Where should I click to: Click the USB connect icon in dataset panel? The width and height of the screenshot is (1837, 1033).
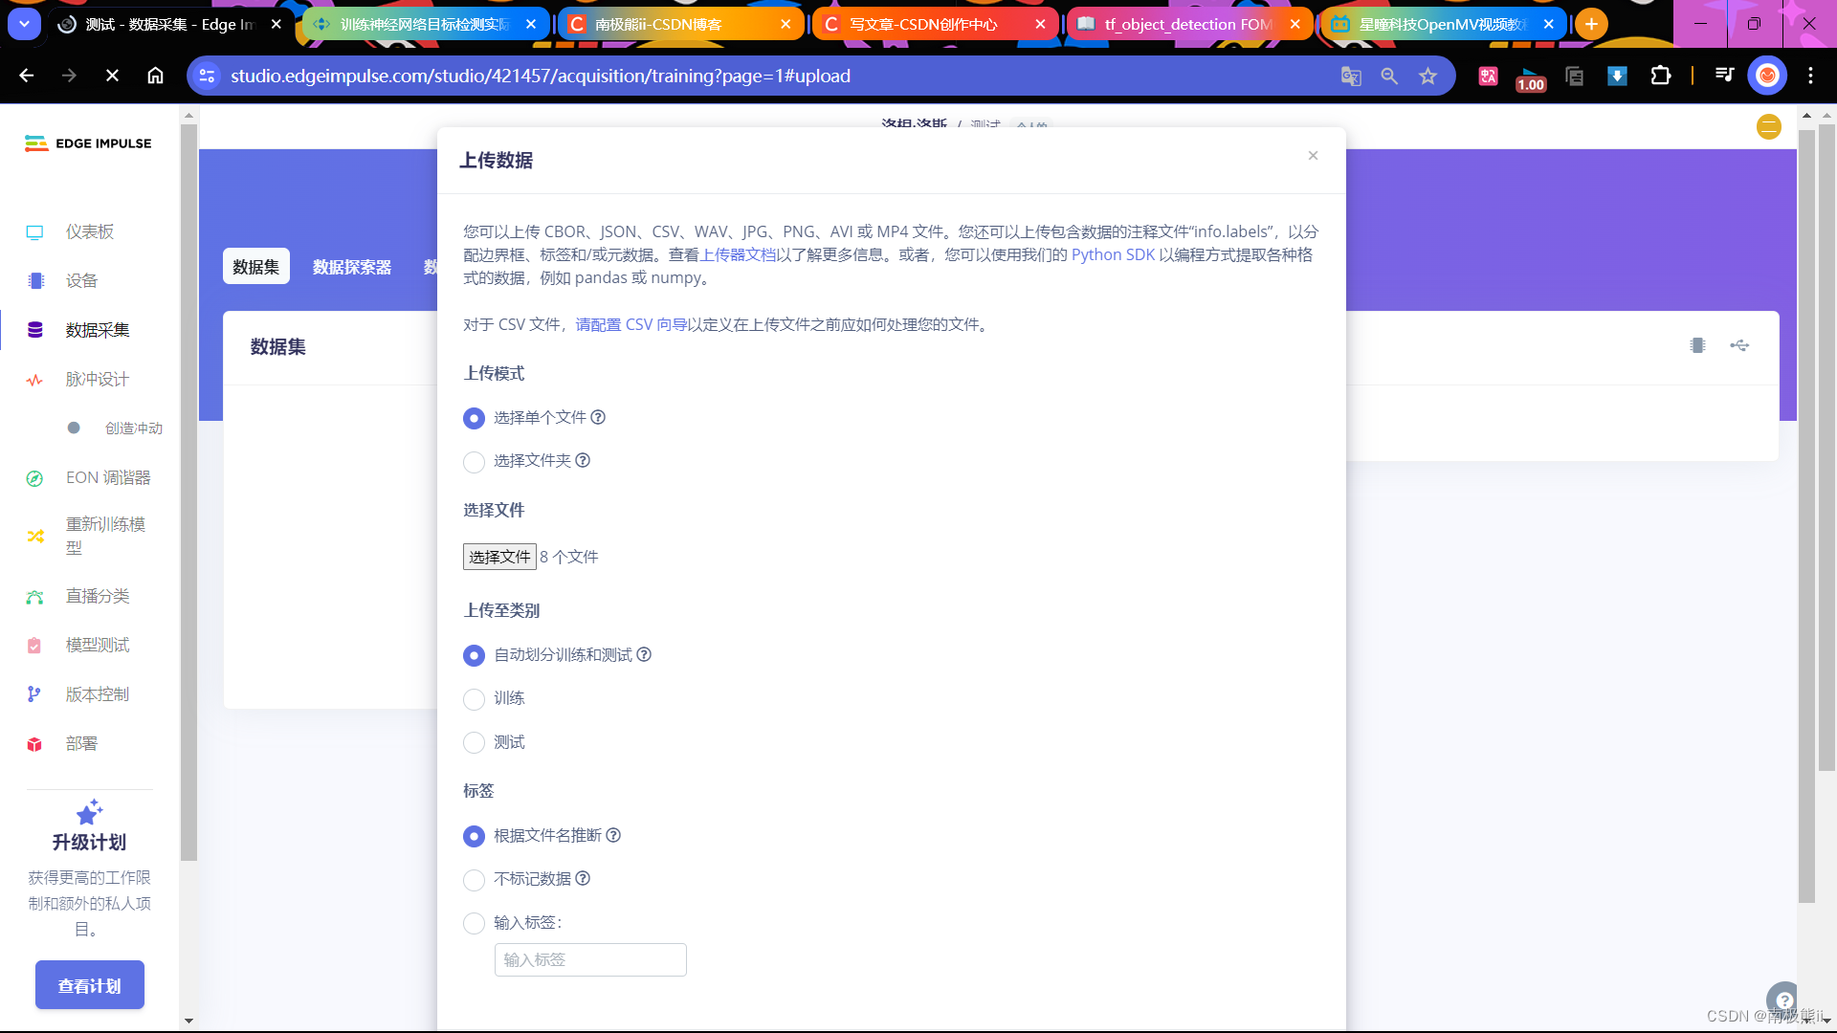[x=1739, y=346]
